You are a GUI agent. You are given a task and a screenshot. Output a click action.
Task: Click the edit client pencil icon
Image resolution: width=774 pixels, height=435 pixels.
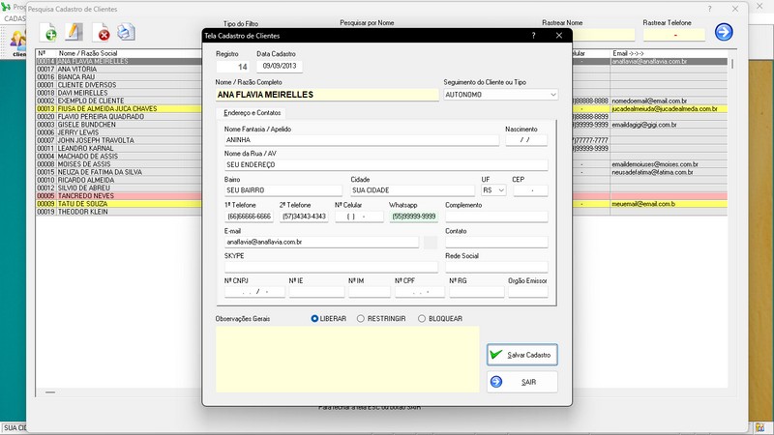pyautogui.click(x=74, y=32)
